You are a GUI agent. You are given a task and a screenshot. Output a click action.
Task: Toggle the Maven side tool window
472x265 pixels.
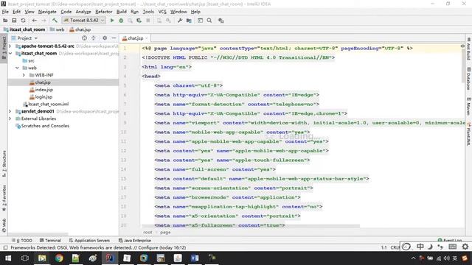[468, 106]
